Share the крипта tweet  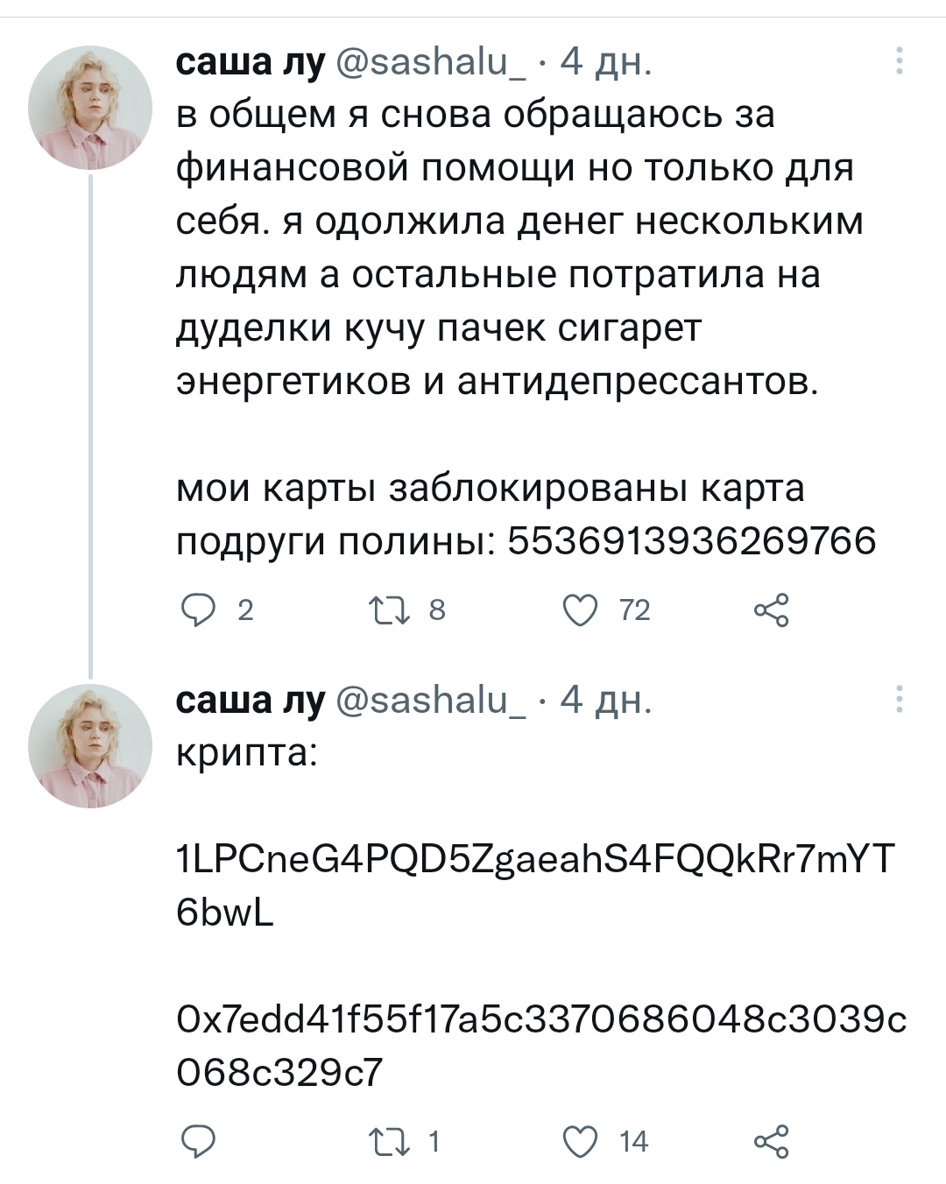771,1141
